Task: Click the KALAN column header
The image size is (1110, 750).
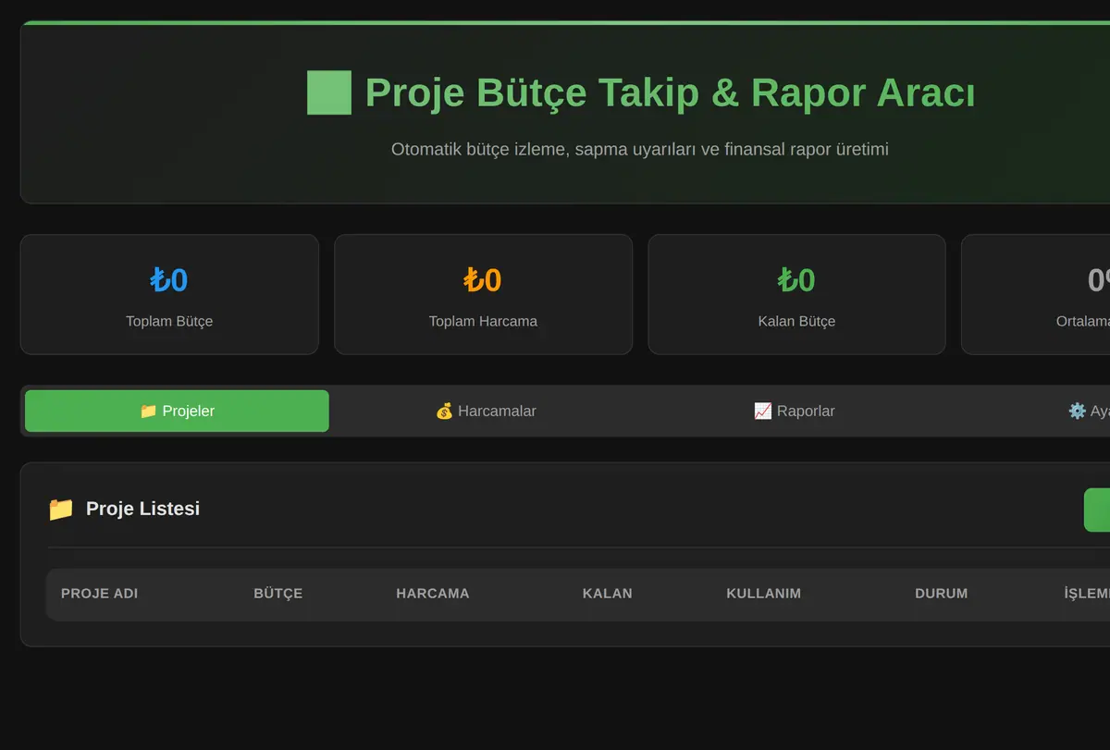Action: tap(608, 594)
